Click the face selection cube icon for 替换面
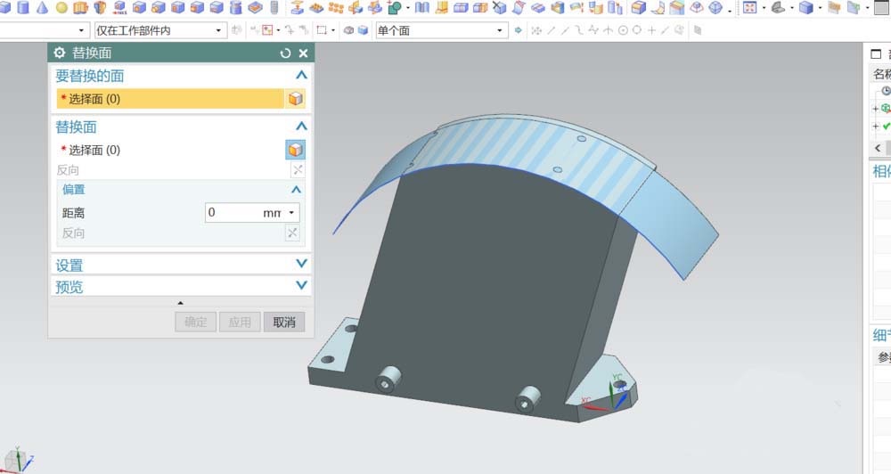891x474 pixels. (295, 150)
